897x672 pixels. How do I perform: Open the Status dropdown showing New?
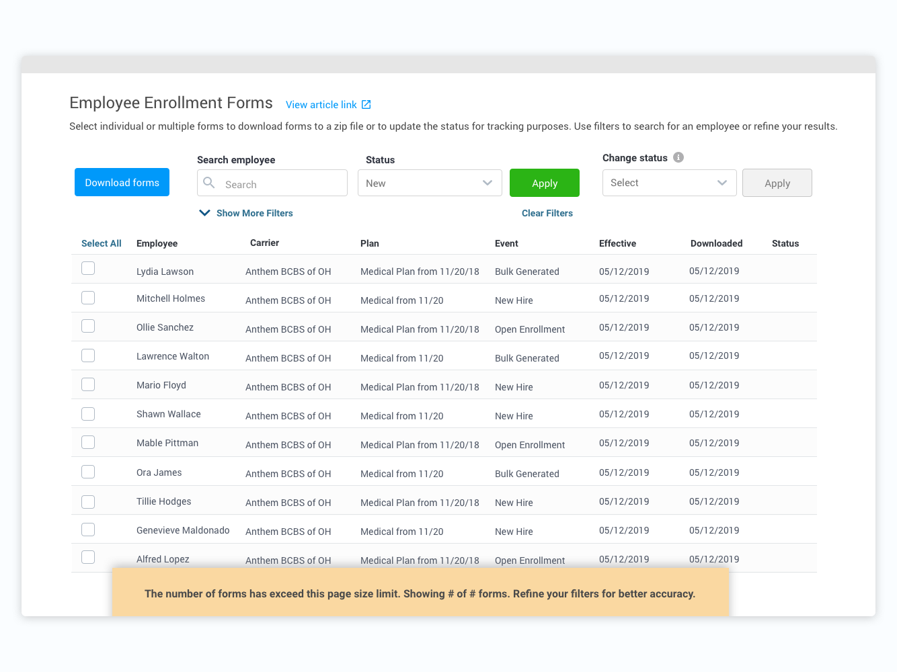(430, 183)
